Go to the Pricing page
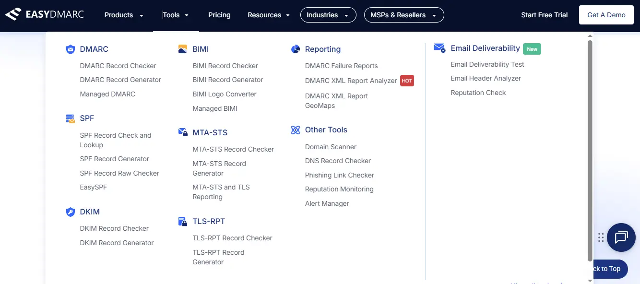This screenshot has width=640, height=284. (219, 15)
